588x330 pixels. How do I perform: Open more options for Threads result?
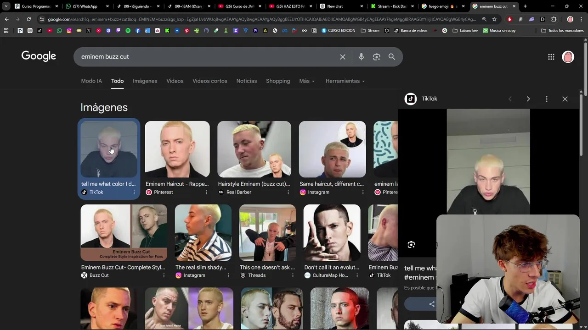coord(293,275)
